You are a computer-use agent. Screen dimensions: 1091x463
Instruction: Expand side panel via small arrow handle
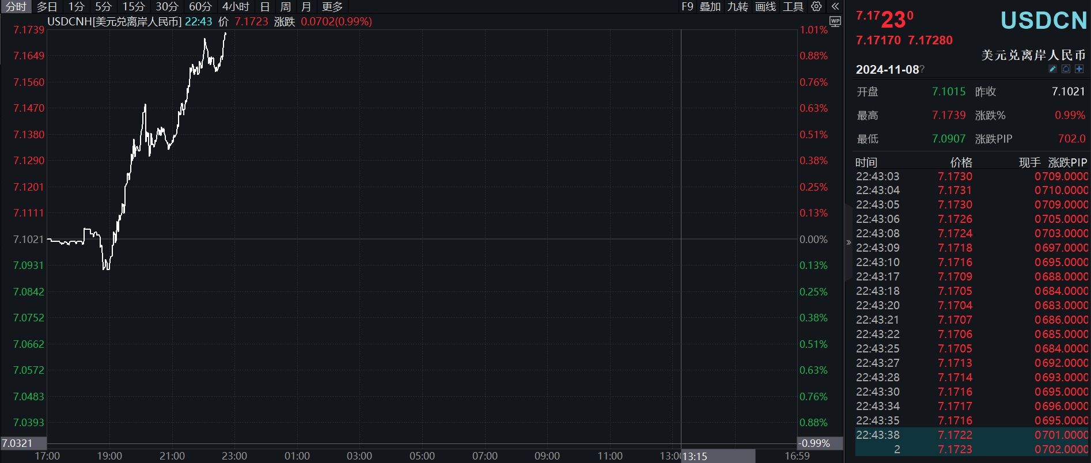point(848,242)
